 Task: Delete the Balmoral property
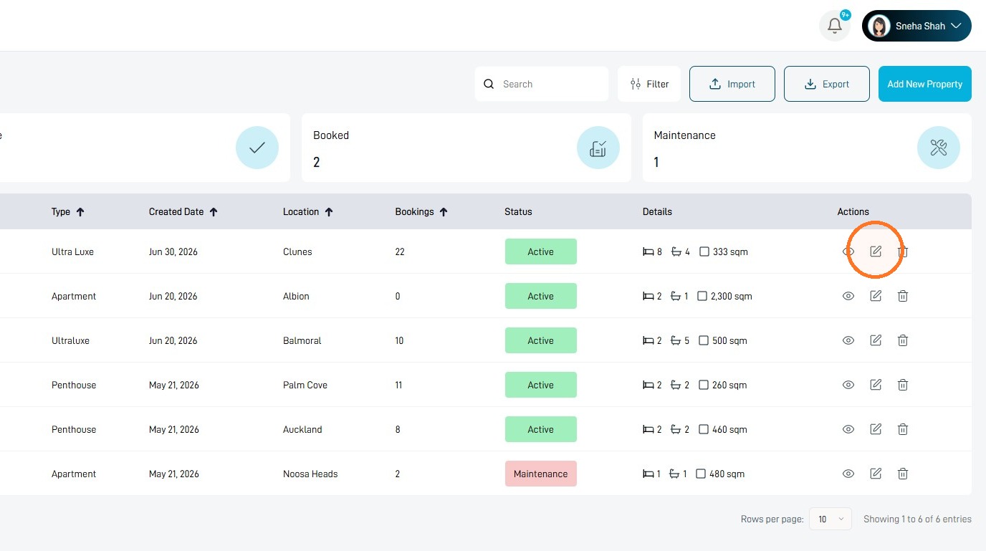point(903,340)
